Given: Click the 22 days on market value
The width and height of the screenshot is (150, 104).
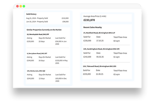Looking at the screenshot, I should tap(42, 42).
